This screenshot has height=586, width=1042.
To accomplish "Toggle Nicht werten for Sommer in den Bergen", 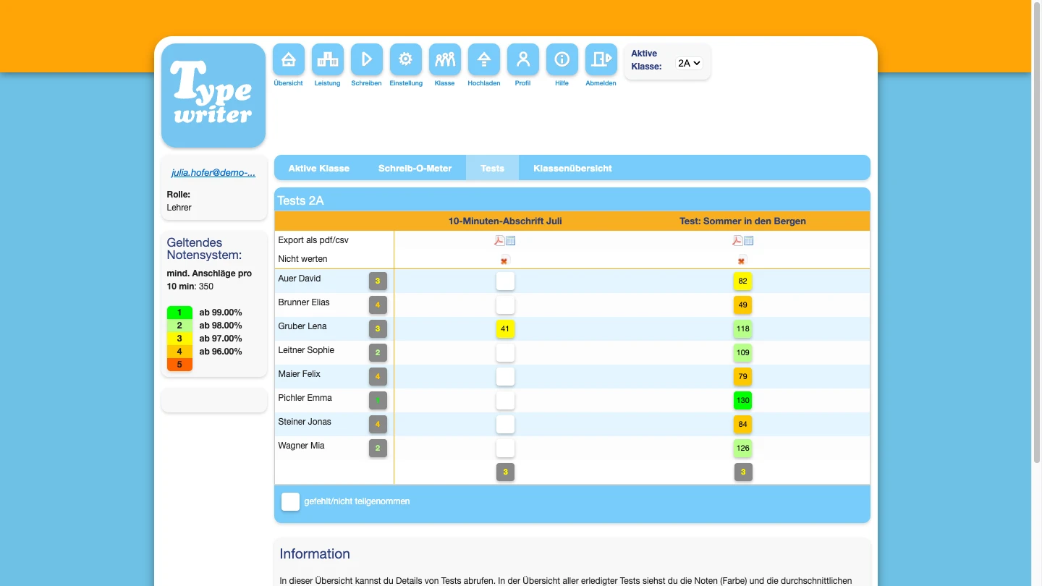I will tap(742, 260).
